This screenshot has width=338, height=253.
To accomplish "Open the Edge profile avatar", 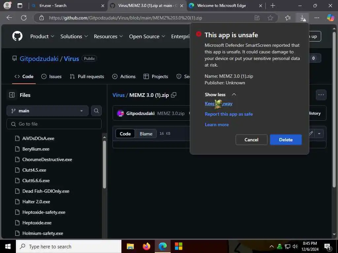I will [x=7, y=5].
